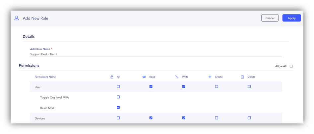
Task: Enable Create permission for User
Action: click(x=217, y=86)
